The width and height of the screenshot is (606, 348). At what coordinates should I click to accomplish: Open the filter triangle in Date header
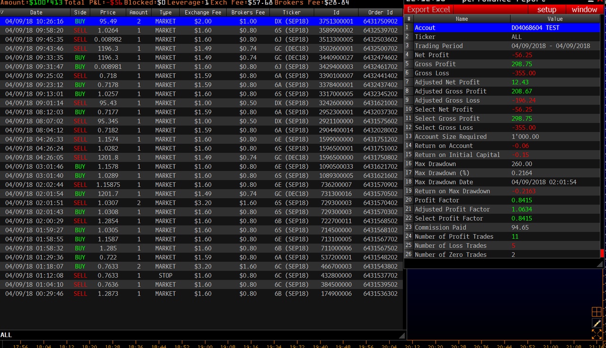coord(2,12)
